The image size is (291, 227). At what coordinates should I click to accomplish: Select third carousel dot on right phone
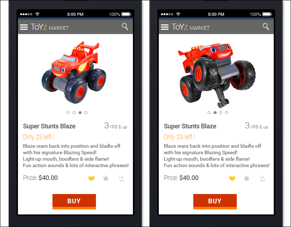click(221, 113)
